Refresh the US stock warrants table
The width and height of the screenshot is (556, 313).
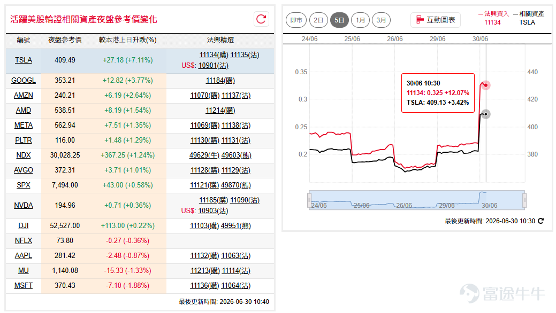click(x=261, y=19)
